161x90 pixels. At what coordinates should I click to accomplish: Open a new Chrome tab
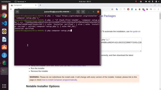click(40, 5)
